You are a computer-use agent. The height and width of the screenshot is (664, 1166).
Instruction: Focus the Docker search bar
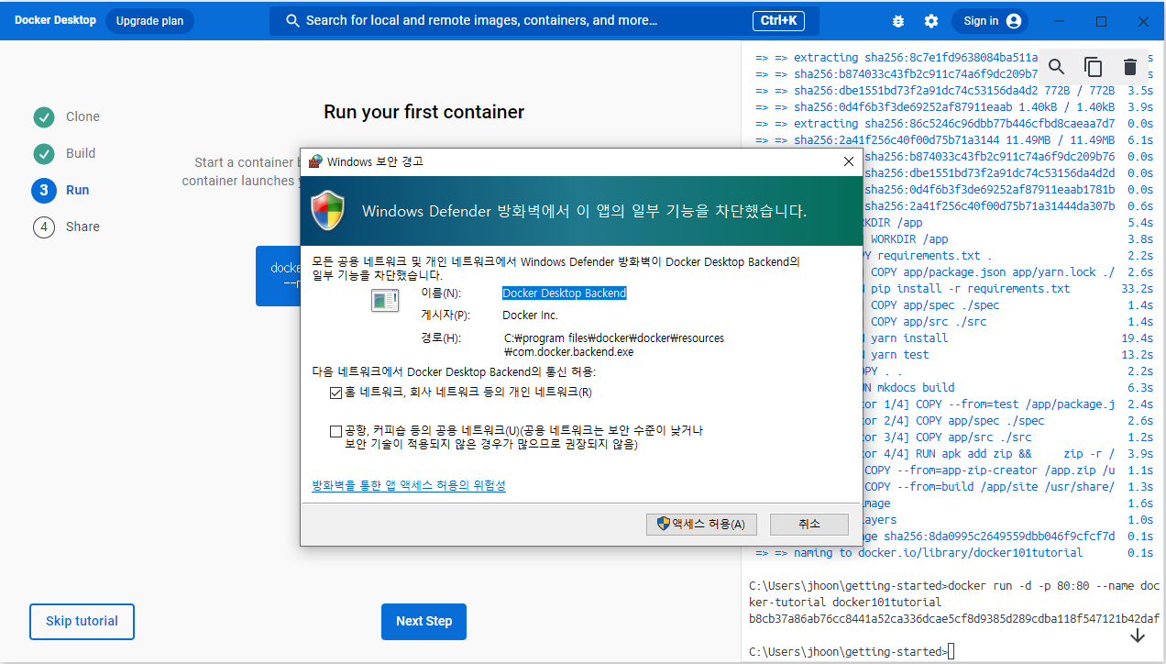pyautogui.click(x=544, y=20)
